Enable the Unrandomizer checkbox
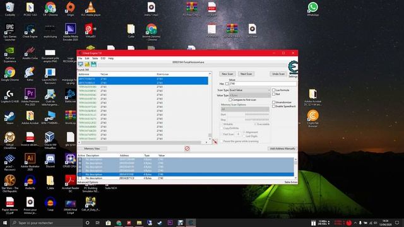The width and height of the screenshot is (404, 227). point(273,102)
